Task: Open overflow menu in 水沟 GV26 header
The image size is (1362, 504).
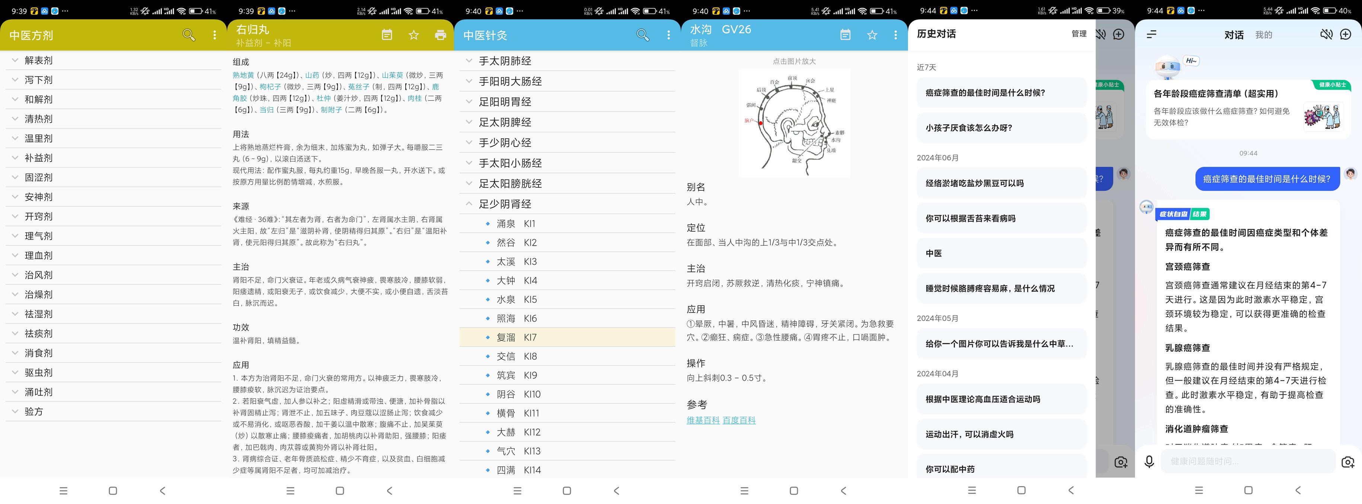Action: click(x=895, y=35)
